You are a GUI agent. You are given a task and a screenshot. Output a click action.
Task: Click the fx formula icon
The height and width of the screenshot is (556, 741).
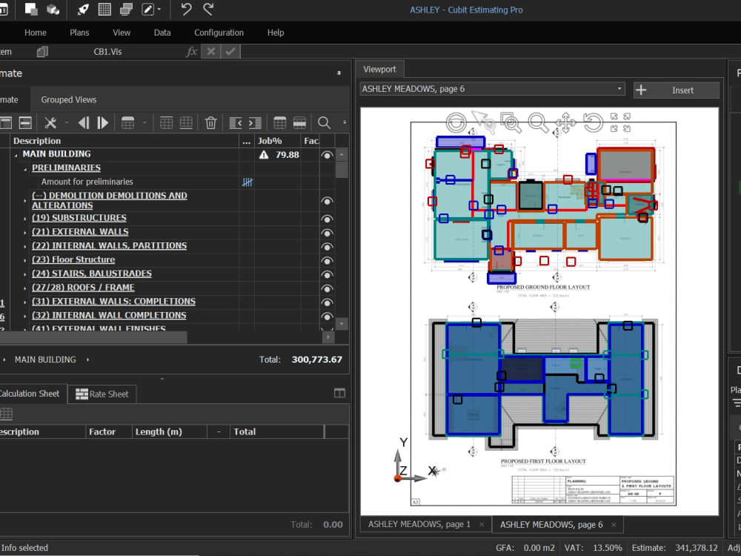pos(191,52)
